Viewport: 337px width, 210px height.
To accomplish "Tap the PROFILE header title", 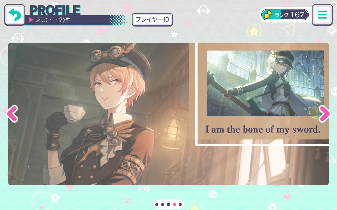I will tap(55, 10).
